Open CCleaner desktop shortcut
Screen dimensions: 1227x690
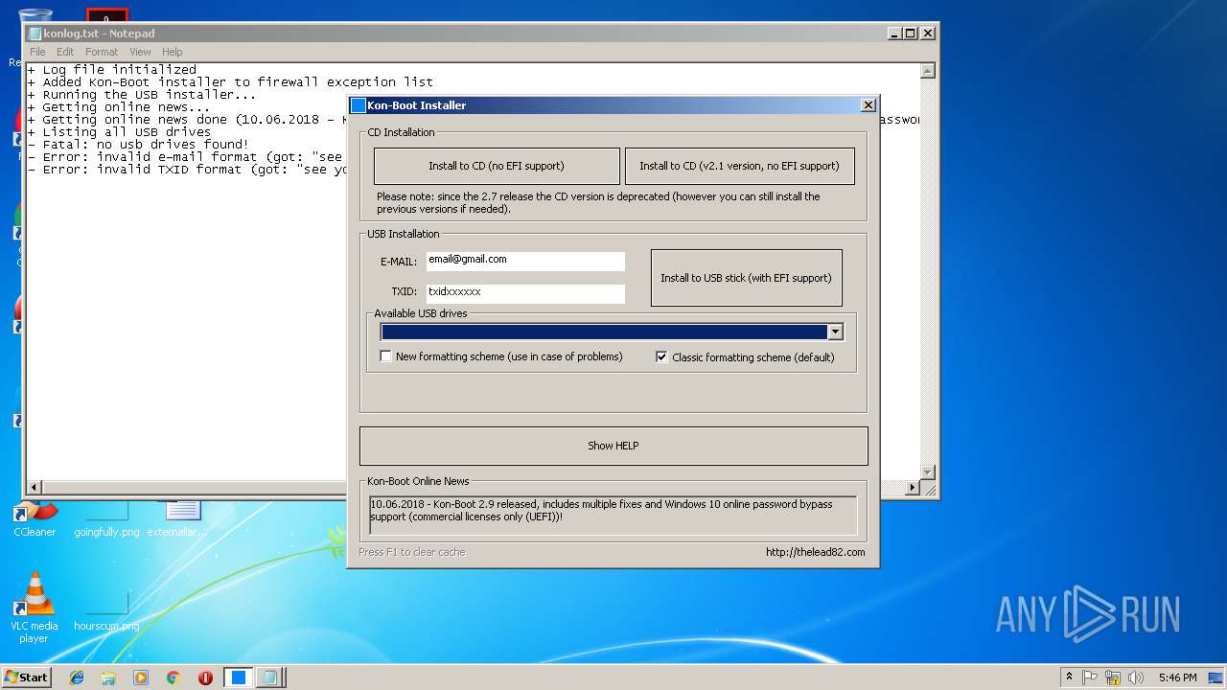(35, 517)
